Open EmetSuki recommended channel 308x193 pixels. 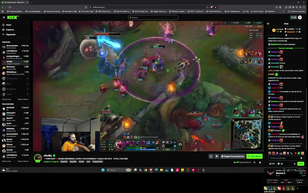coord(15,109)
